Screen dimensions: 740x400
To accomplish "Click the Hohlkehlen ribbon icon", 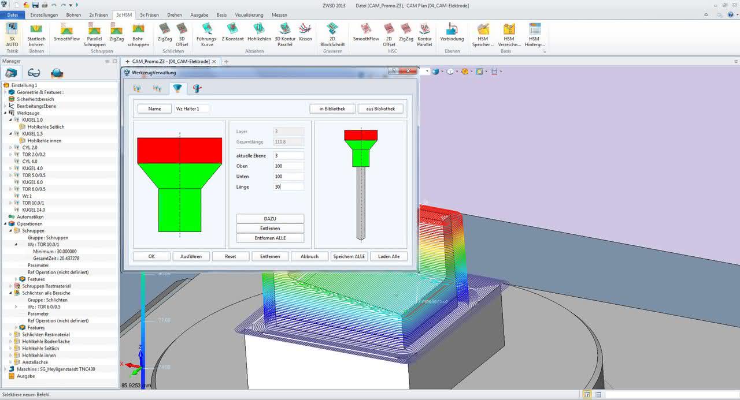I will tap(259, 33).
